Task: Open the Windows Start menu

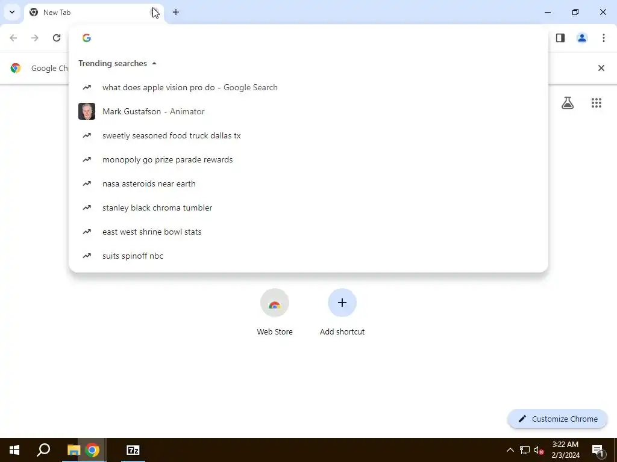Action: [14, 450]
